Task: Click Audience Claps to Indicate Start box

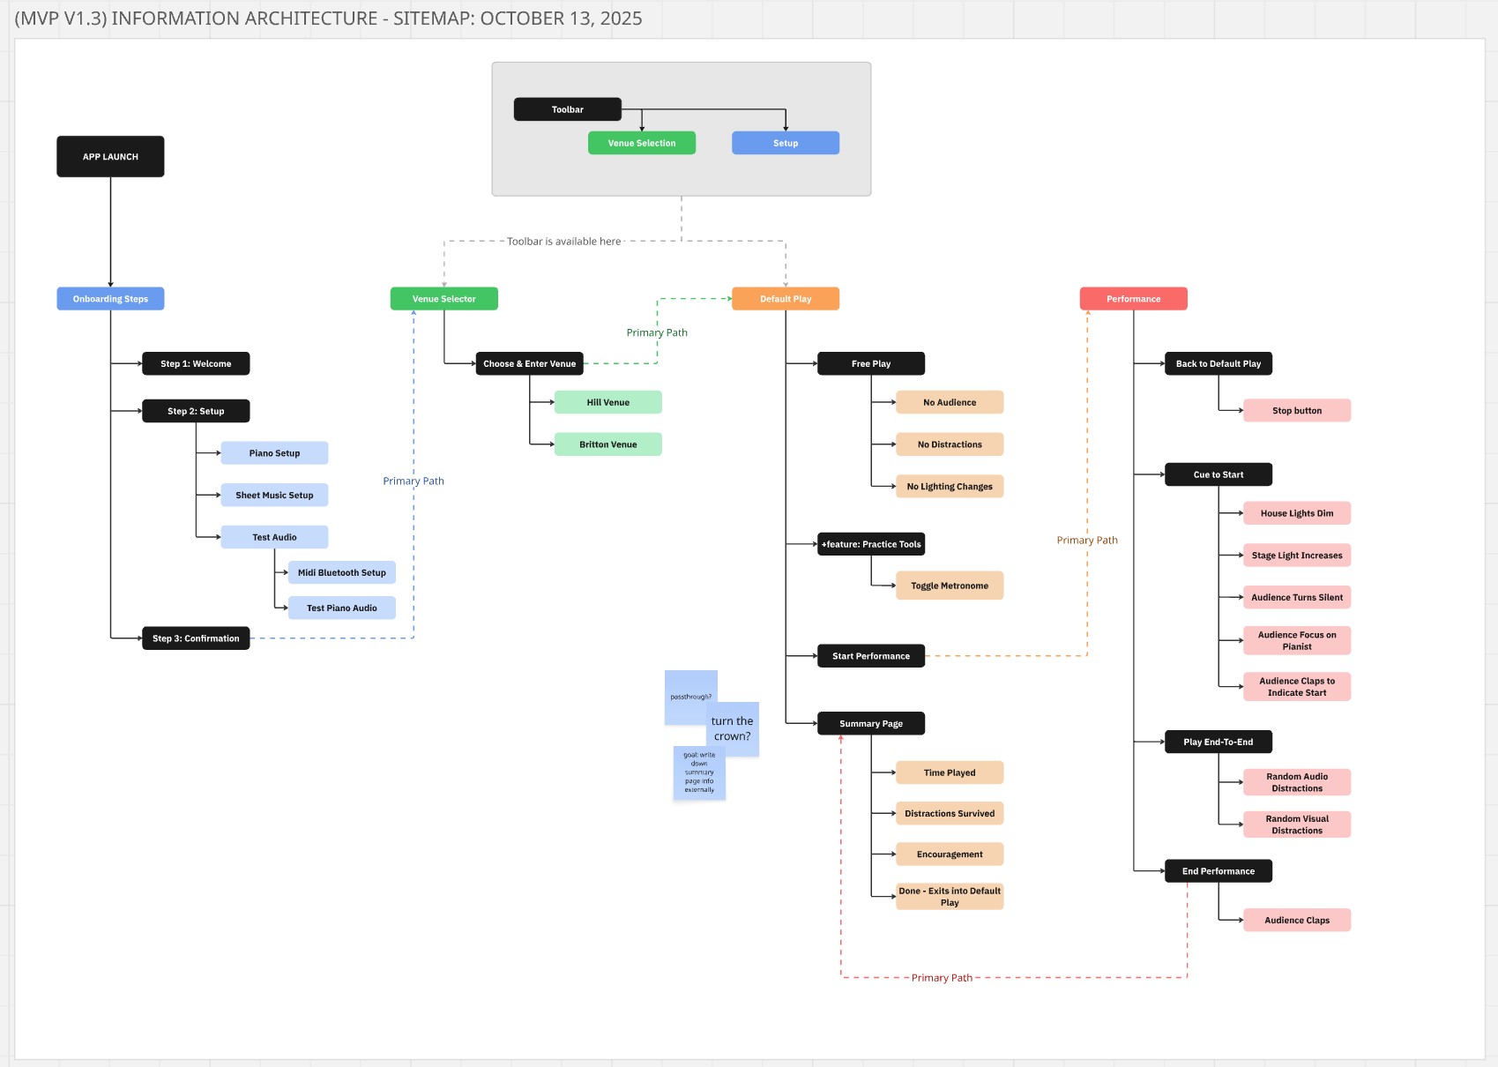Action: (1297, 686)
